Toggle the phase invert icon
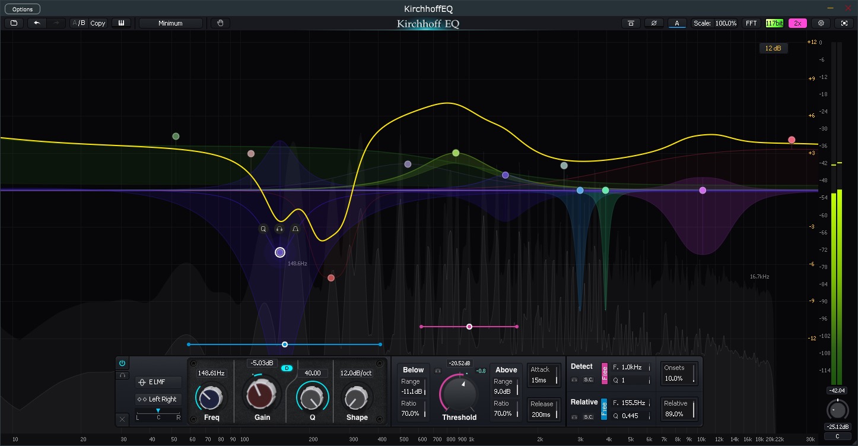This screenshot has height=446, width=858. click(x=654, y=23)
